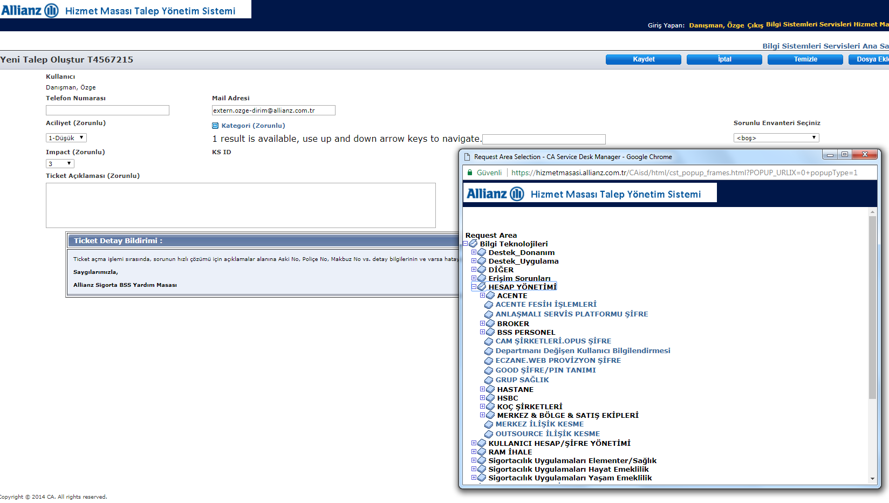This screenshot has width=889, height=503.
Task: Open the Aciliyet dropdown
Action: 66,138
